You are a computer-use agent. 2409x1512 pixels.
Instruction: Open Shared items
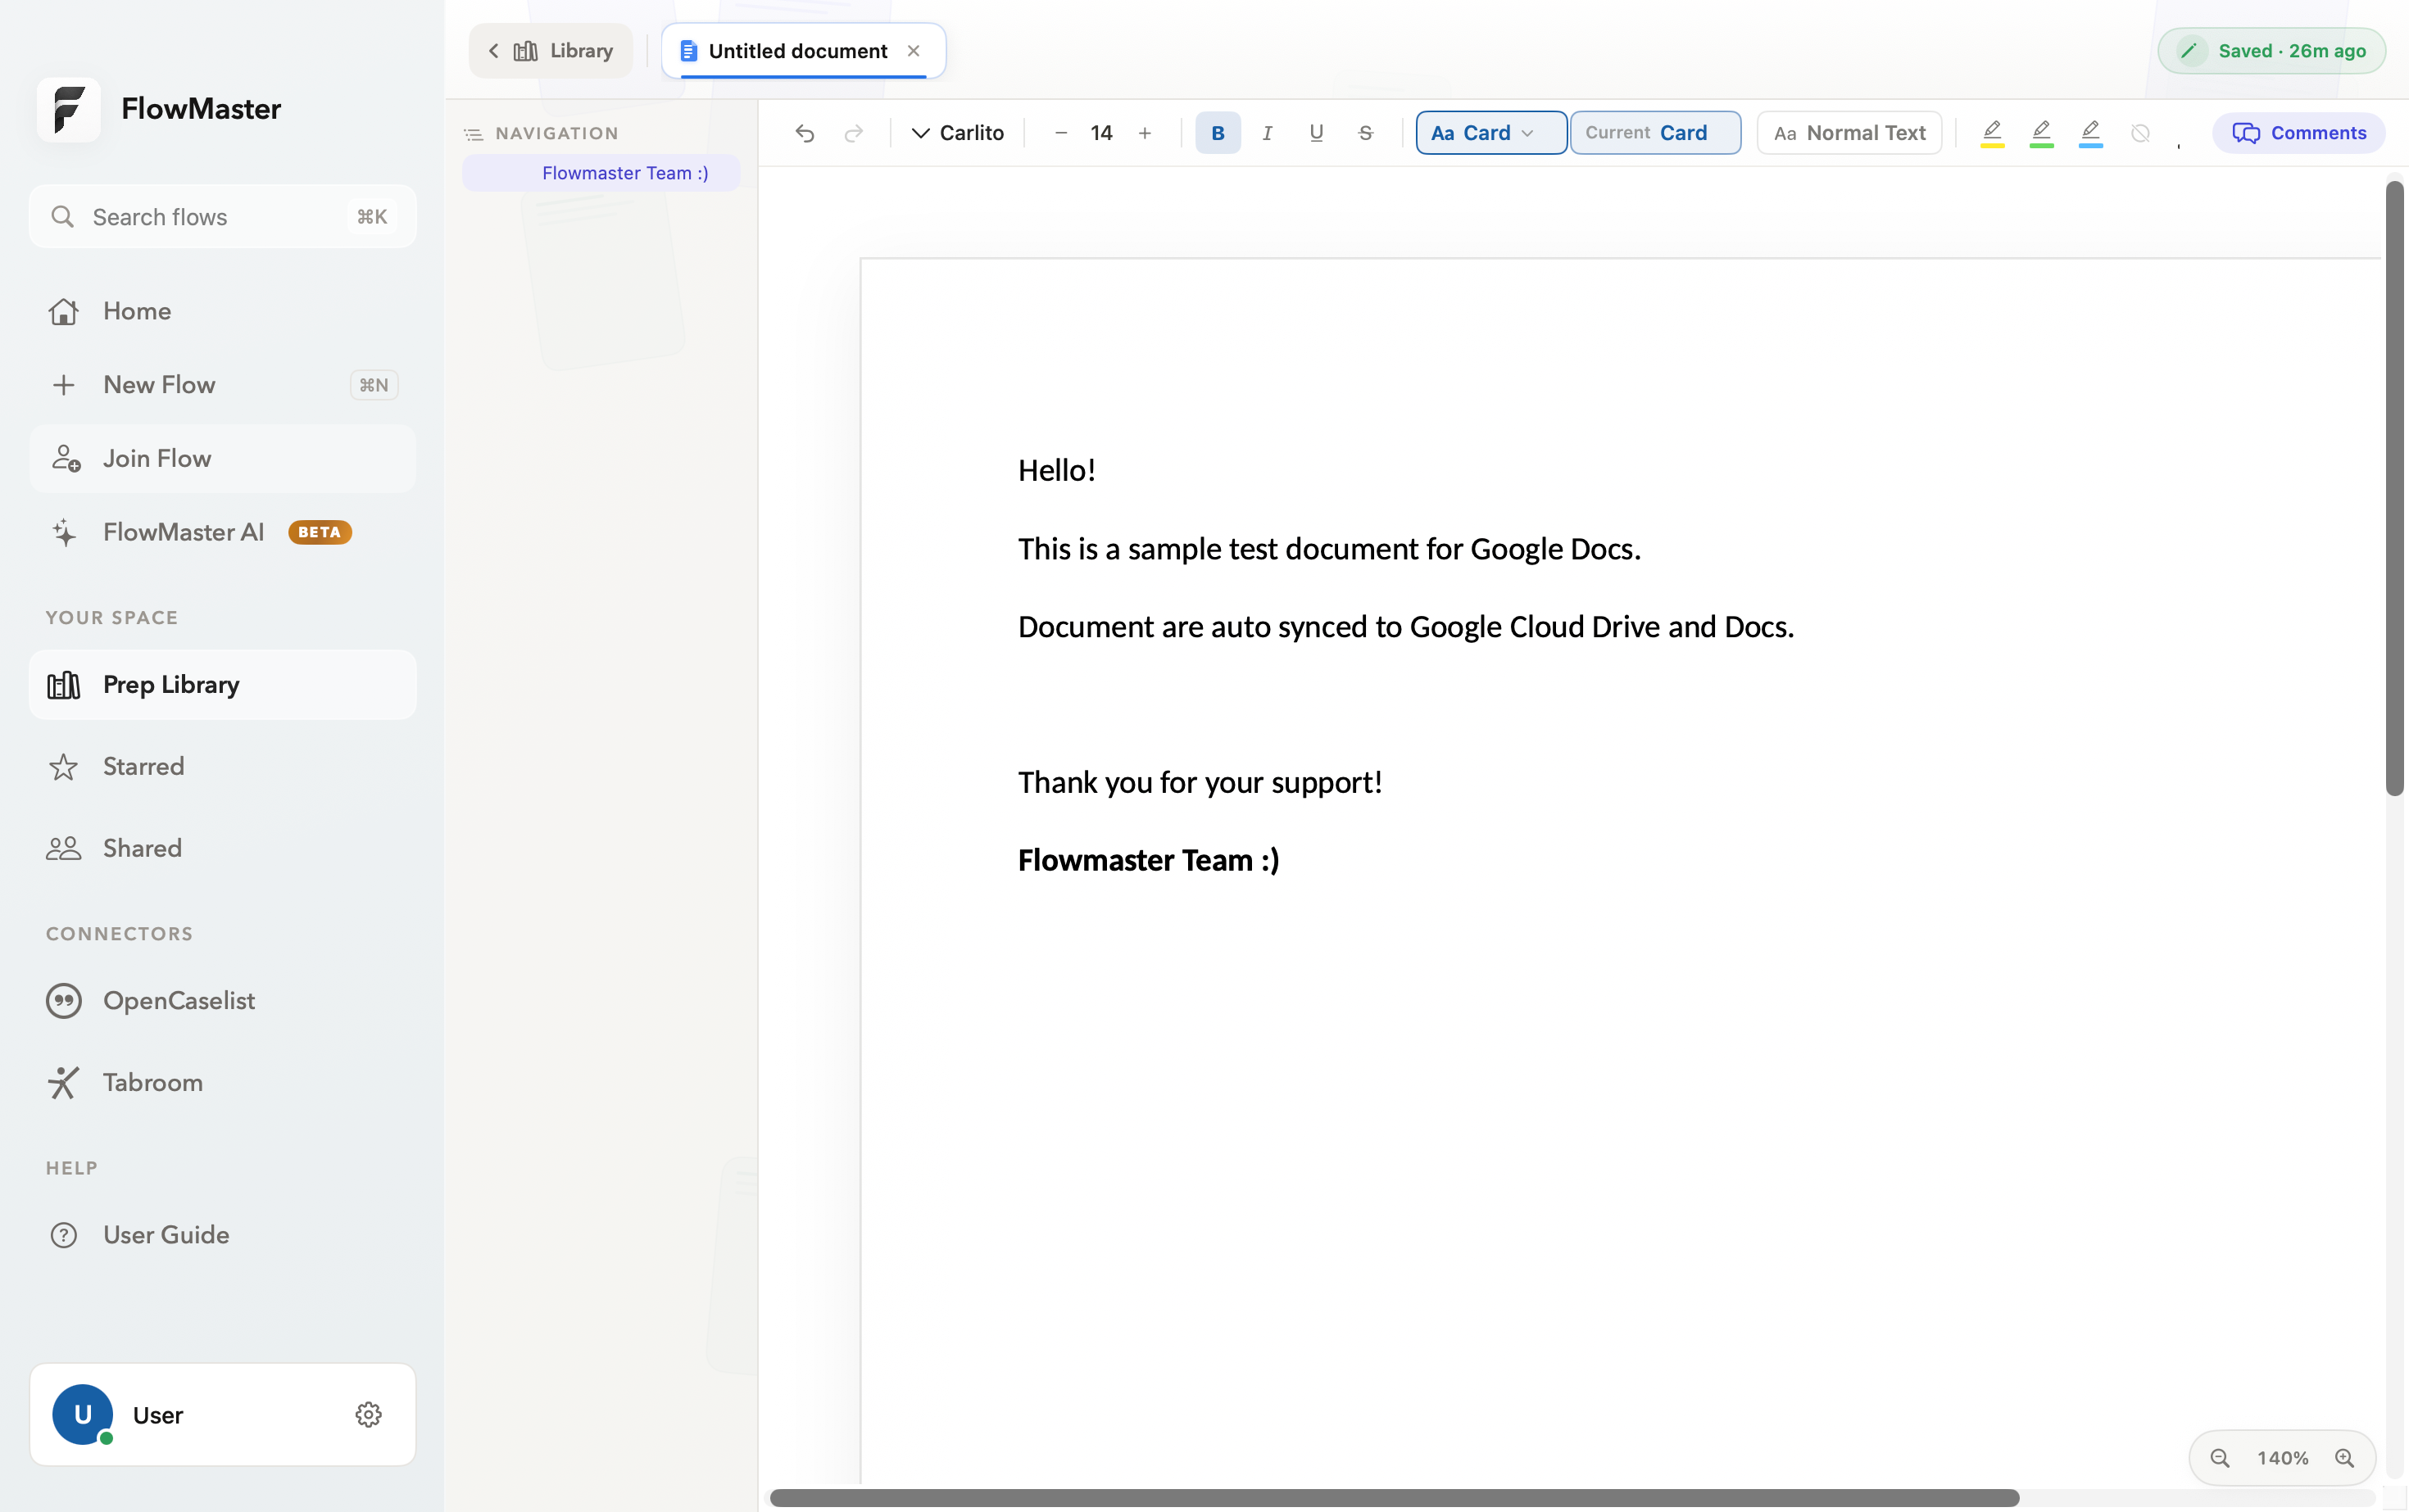222,849
